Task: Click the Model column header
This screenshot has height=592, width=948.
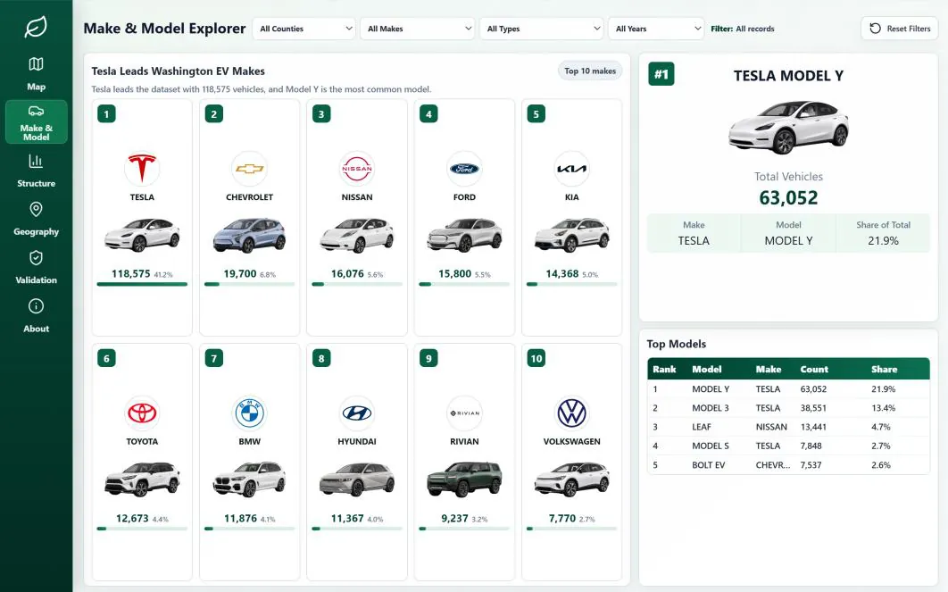Action: 706,369
